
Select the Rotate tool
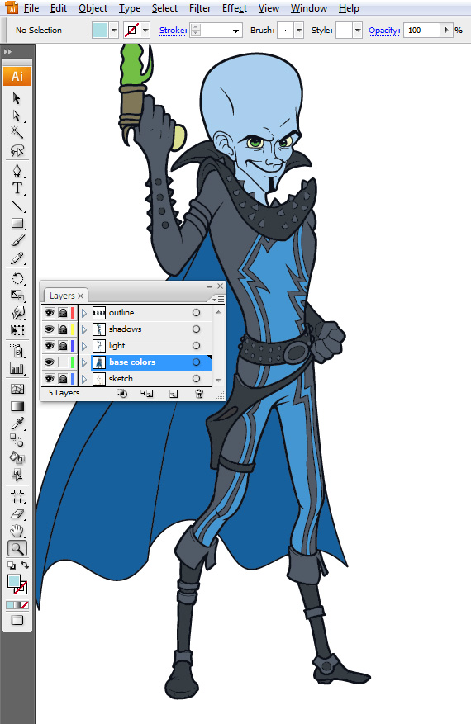point(17,278)
